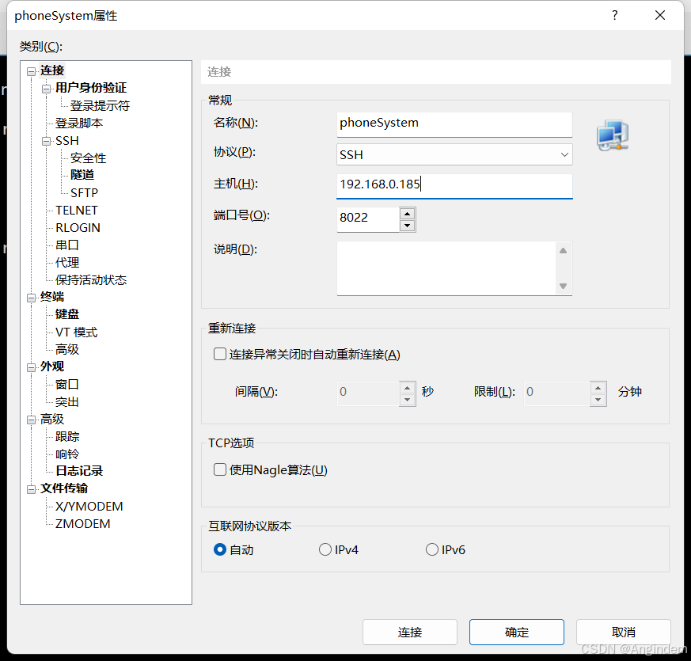Collapse the SSH tree node
Screen dimensions: 691x661
tap(46, 142)
